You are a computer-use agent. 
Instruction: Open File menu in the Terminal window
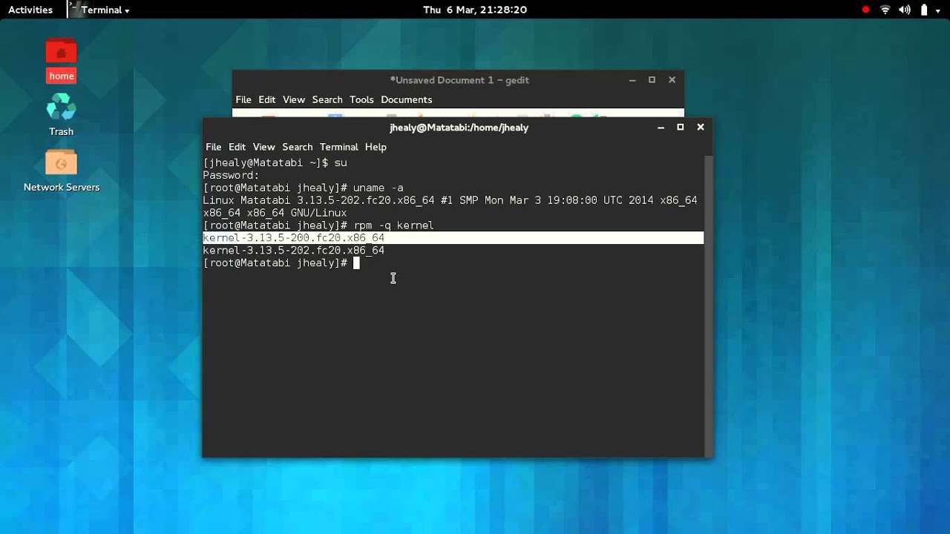tap(214, 147)
